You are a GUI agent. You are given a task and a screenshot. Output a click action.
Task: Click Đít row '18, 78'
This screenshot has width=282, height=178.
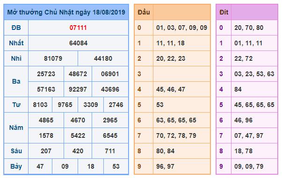click(x=243, y=151)
